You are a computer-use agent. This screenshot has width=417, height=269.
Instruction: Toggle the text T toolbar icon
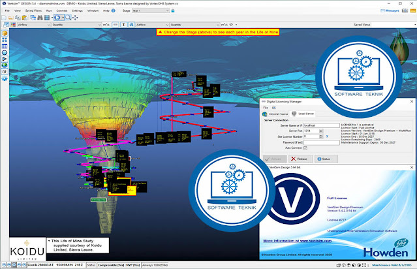click(123, 24)
